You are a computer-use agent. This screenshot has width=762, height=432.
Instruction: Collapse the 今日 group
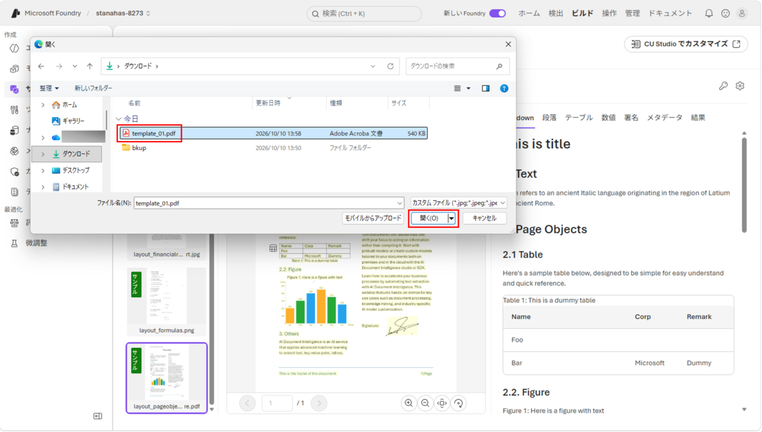(x=118, y=119)
